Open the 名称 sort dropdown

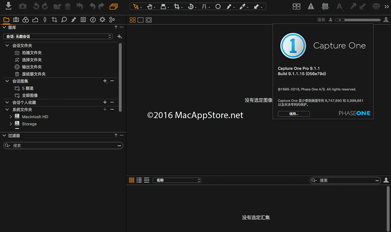point(177,180)
